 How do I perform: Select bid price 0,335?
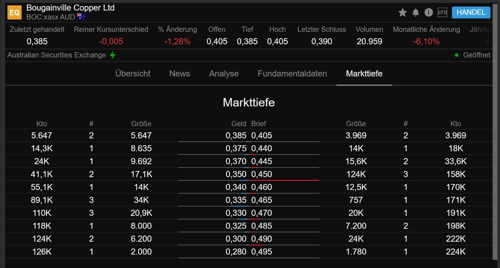point(236,200)
